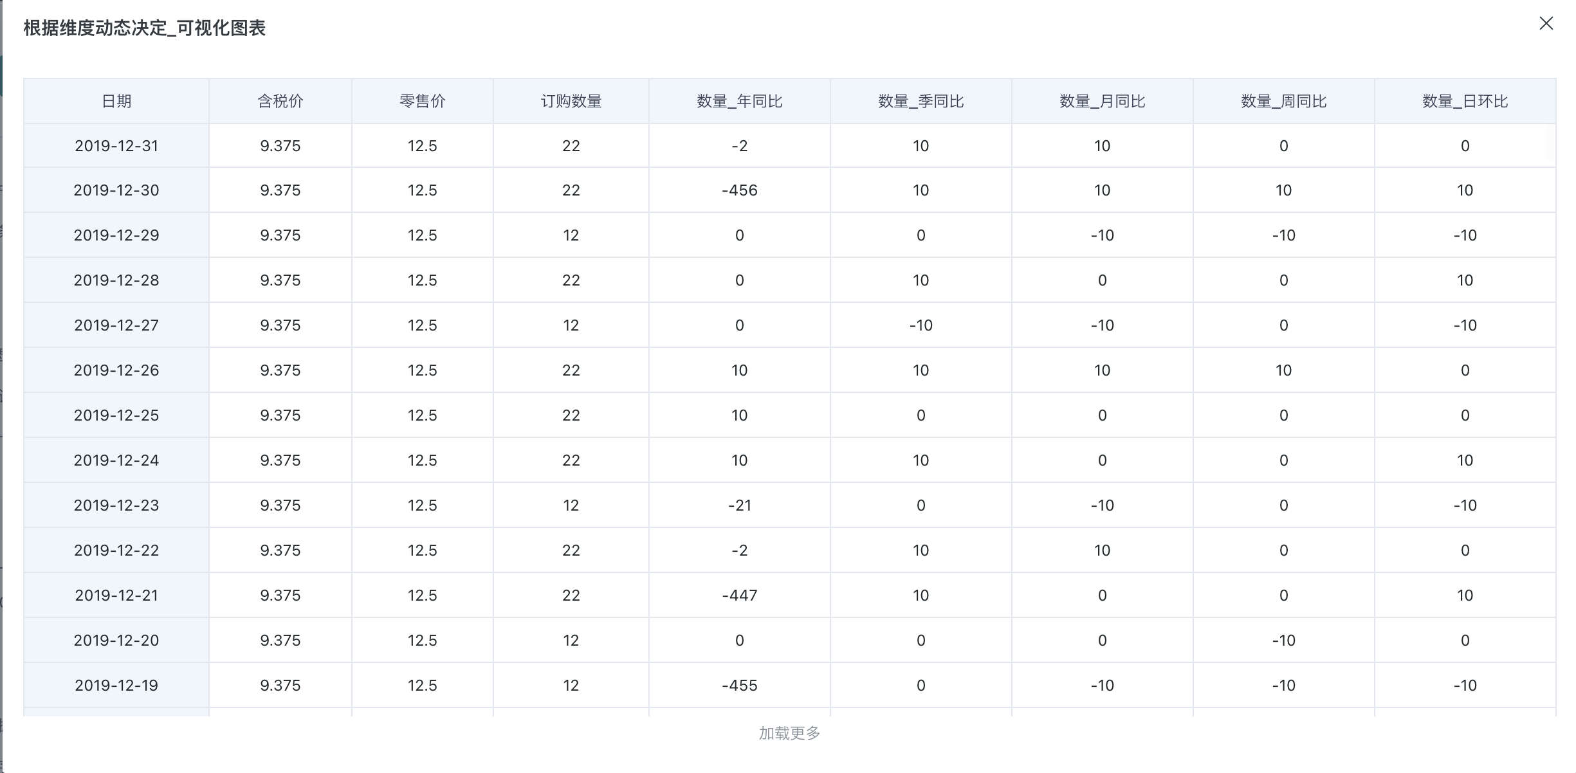Click the 数量_月同比 column header
Viewport: 1576px width, 773px height.
[1103, 101]
